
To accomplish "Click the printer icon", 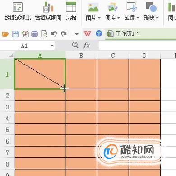I will pos(35,34).
